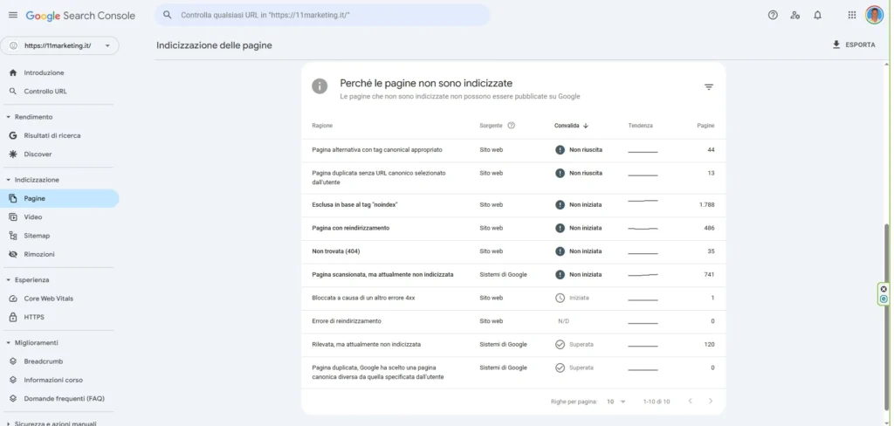
Task: Click the page vertical scrollbar
Action: pos(889,262)
